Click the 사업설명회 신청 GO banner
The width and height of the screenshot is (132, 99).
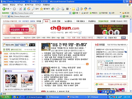tap(20, 30)
